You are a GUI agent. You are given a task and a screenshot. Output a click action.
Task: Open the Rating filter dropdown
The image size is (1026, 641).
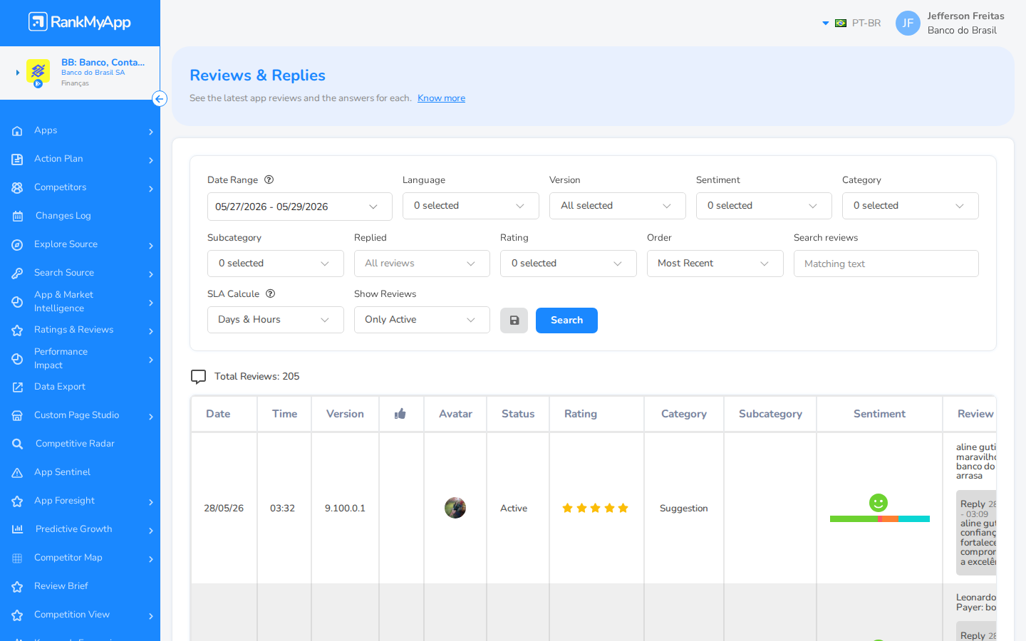tap(569, 264)
